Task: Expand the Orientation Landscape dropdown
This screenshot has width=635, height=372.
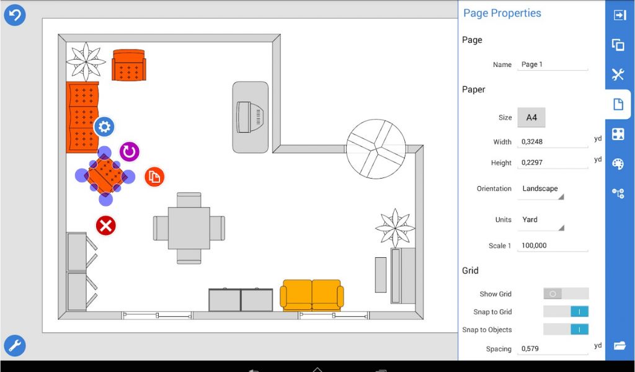Action: [x=541, y=189]
